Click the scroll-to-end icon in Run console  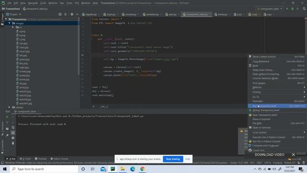pos(13,133)
